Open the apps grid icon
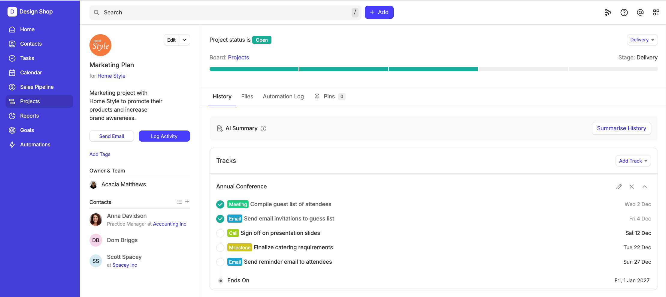Image resolution: width=666 pixels, height=297 pixels. tap(656, 12)
